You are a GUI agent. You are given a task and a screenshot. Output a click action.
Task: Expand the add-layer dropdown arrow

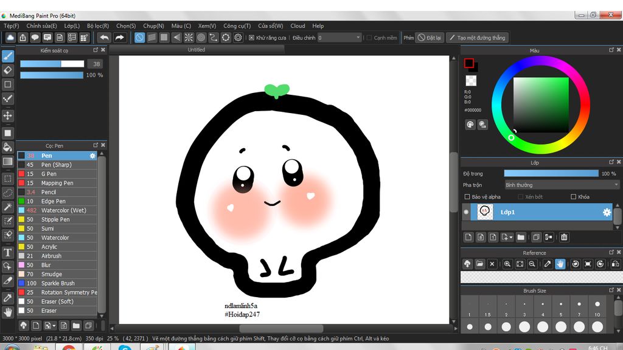[511, 238]
